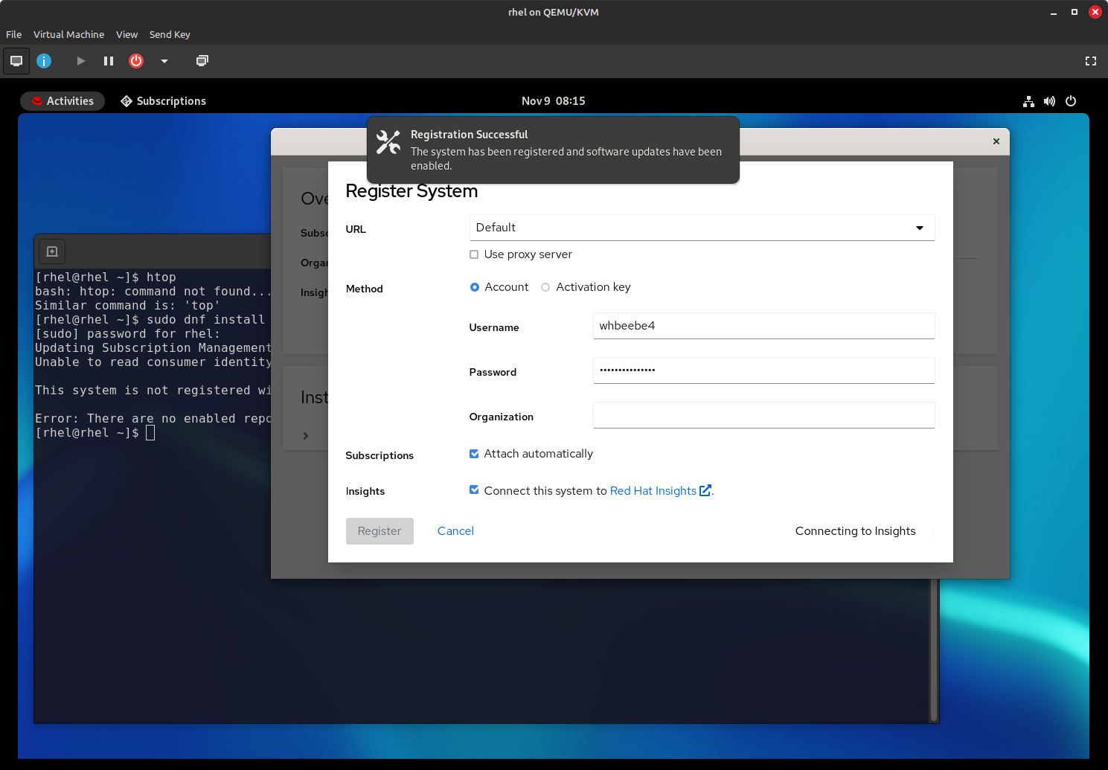Select the Activation key radio button
The width and height of the screenshot is (1108, 770).
point(545,287)
